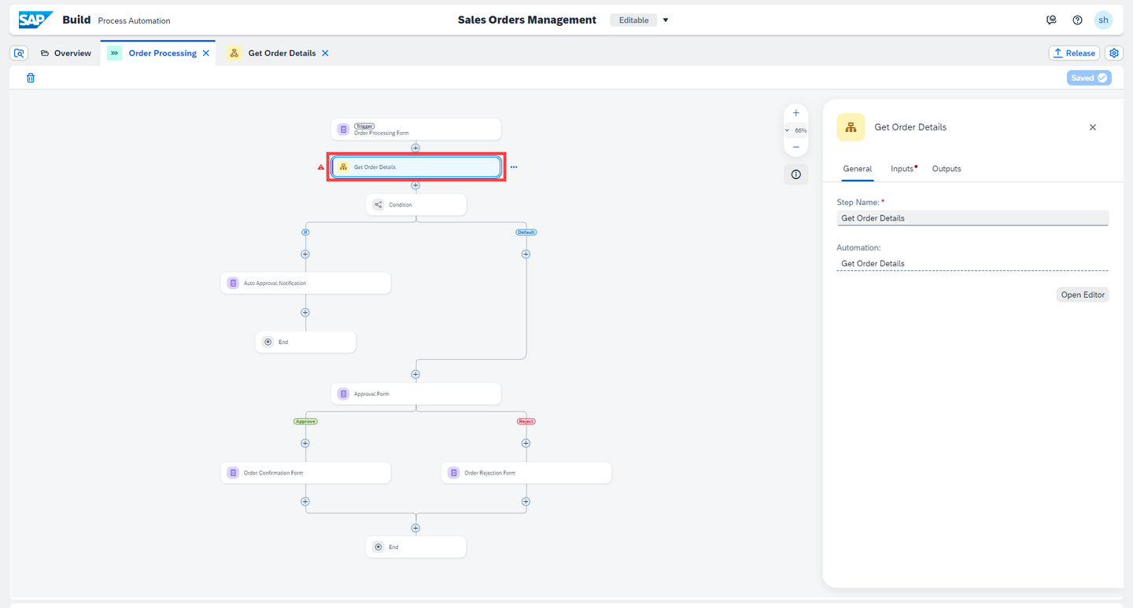
Task: Add step below Order Confirmation Form
Action: [x=305, y=501]
